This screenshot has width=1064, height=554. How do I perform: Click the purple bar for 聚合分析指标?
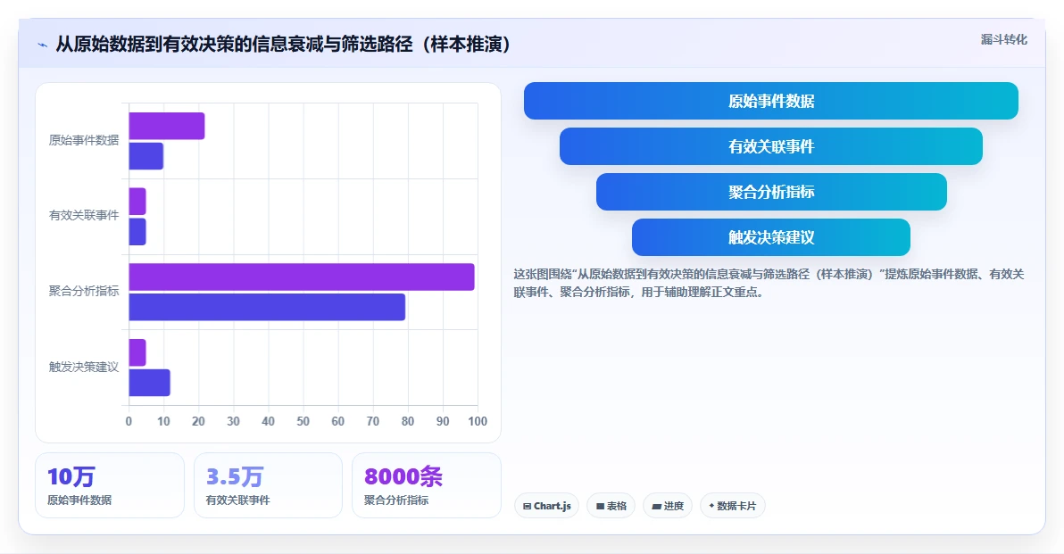(x=302, y=277)
